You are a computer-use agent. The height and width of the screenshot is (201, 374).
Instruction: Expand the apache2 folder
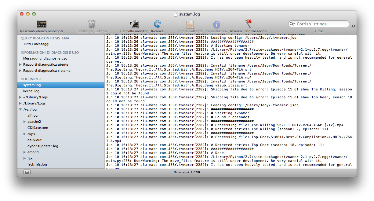click(25, 122)
